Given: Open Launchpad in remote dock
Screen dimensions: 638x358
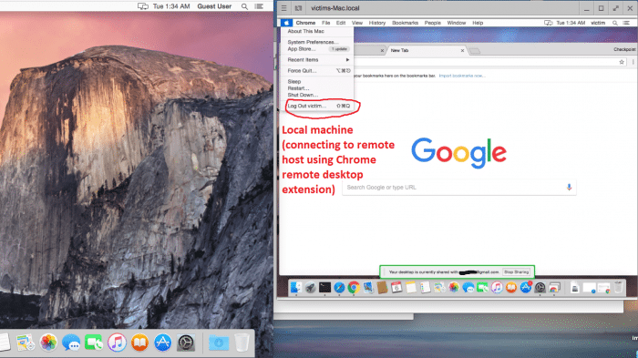Looking at the screenshot, I should pos(310,288).
